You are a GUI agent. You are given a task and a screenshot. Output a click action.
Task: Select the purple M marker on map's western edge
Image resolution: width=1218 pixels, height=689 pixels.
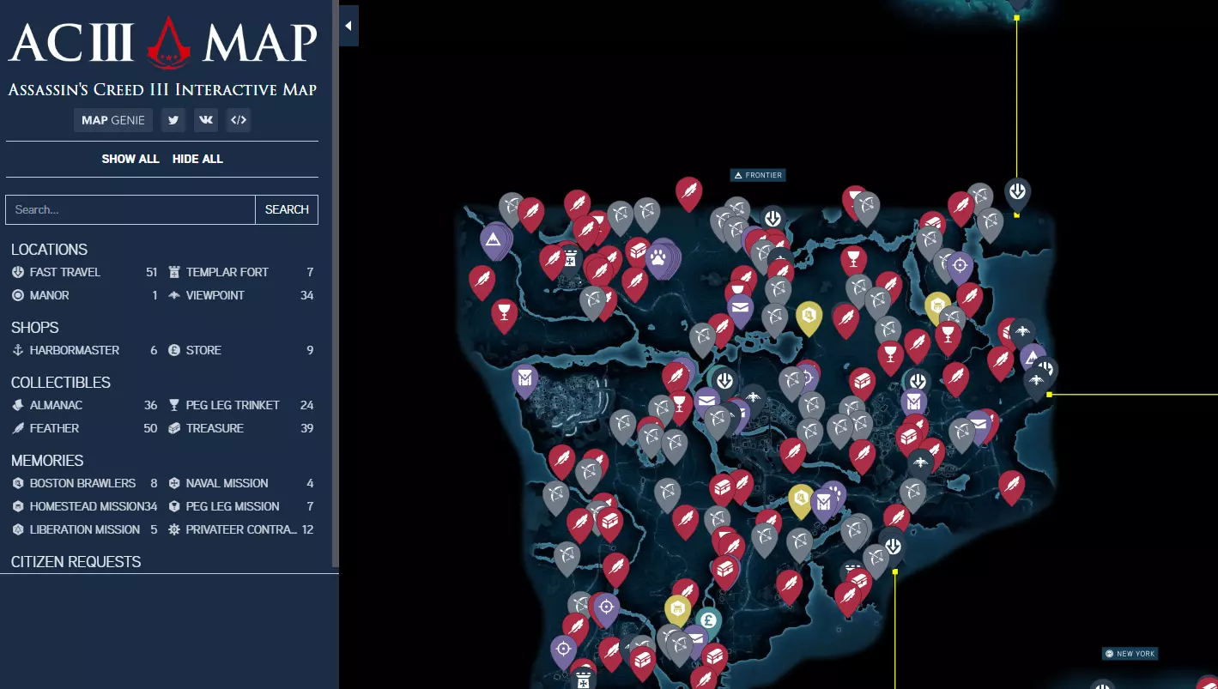click(525, 380)
